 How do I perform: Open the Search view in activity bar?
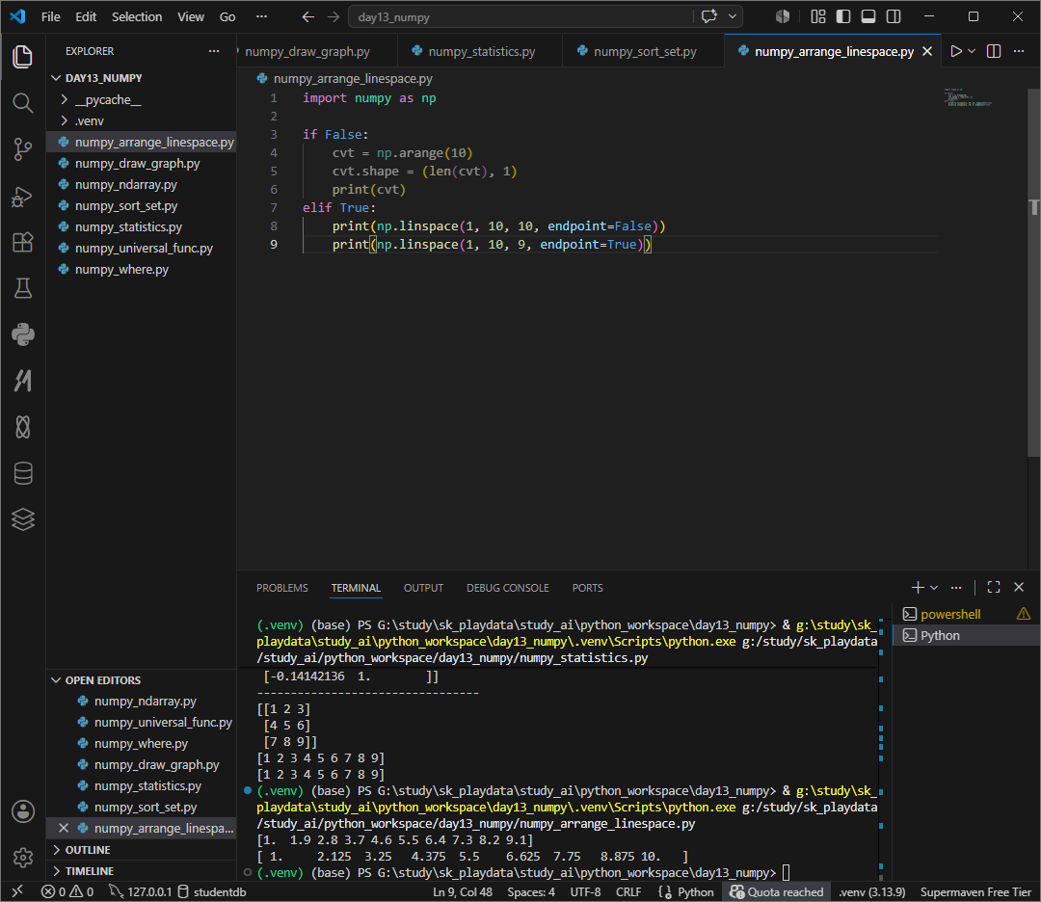click(22, 103)
